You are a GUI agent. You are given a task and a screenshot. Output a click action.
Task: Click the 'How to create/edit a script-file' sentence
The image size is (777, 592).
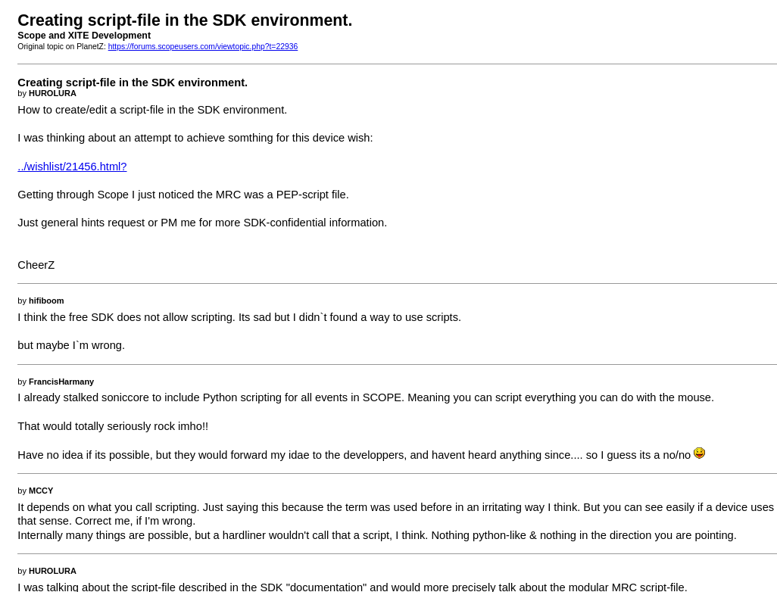[x=152, y=110]
